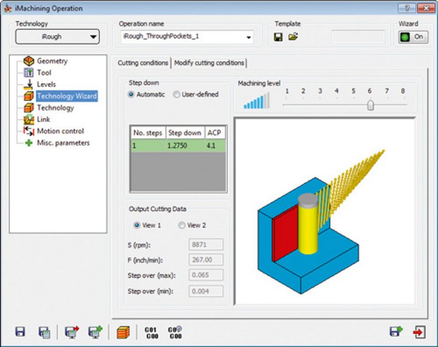The image size is (438, 347).
Task: Click the red-arrow Exit icon
Action: (419, 332)
